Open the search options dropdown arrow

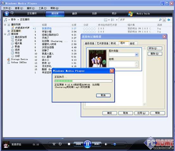click(164, 20)
